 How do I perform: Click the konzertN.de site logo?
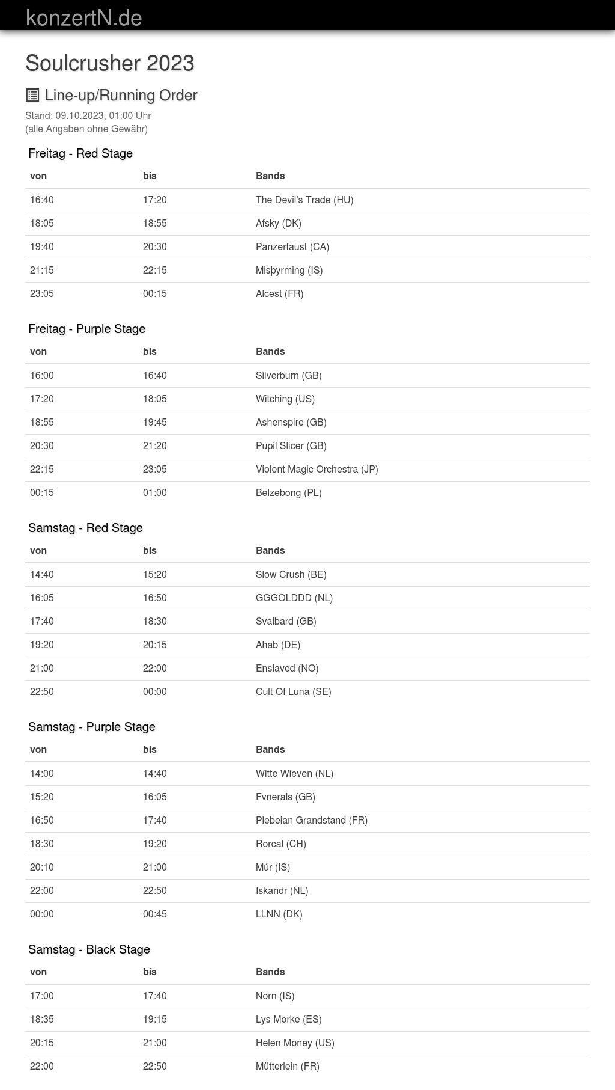click(84, 17)
